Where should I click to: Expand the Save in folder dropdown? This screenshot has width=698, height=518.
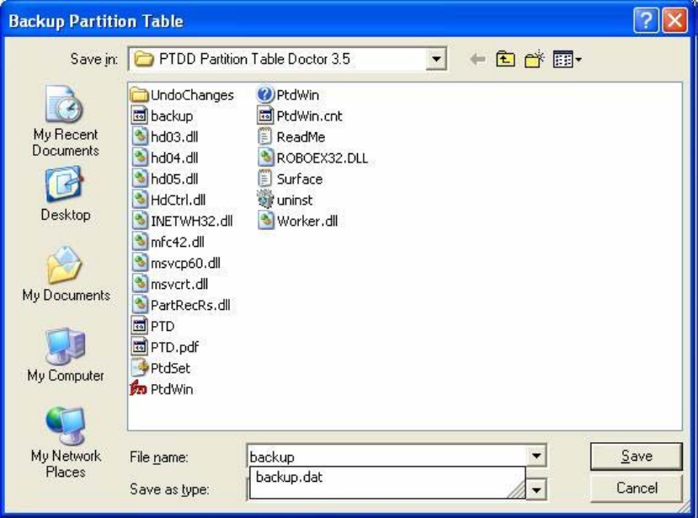(436, 59)
